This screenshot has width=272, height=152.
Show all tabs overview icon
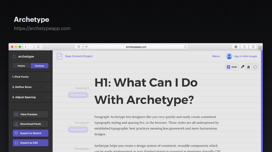click(x=253, y=47)
